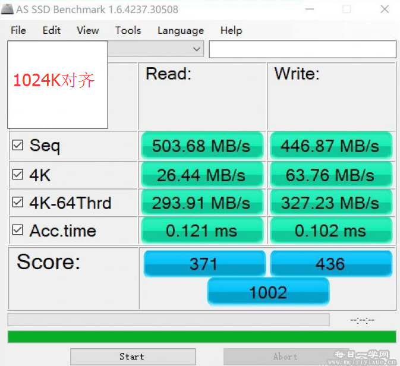Screen dimensions: 400x366
Task: Open the View menu
Action: [88, 30]
